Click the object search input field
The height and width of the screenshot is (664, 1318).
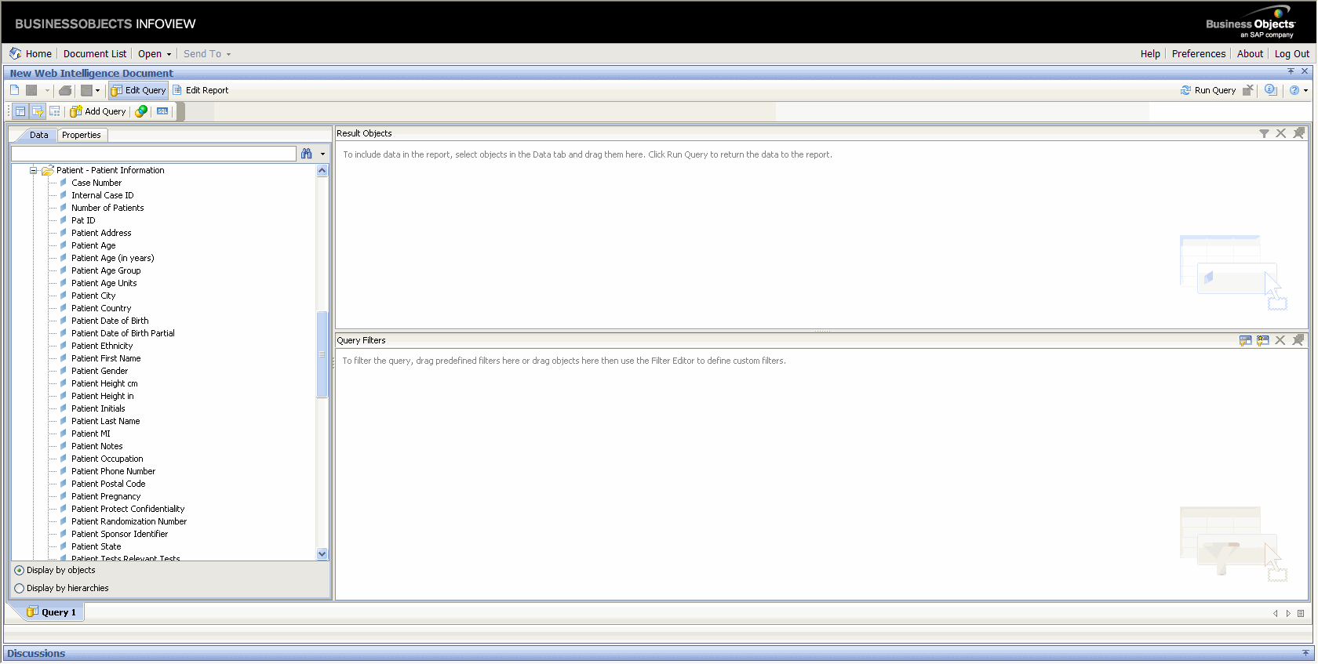coord(154,154)
